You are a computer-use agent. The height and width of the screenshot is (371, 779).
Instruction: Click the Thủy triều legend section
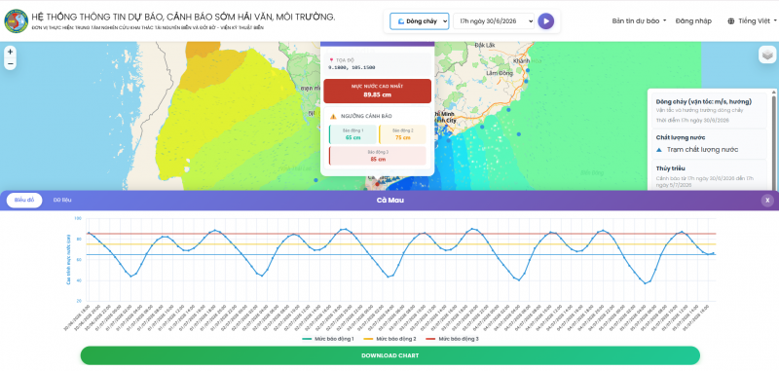pos(709,176)
